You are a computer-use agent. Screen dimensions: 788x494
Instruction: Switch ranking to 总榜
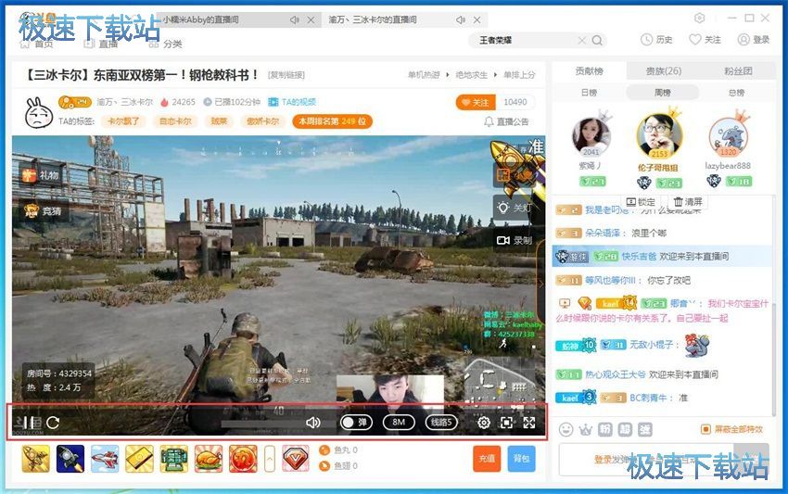click(737, 93)
